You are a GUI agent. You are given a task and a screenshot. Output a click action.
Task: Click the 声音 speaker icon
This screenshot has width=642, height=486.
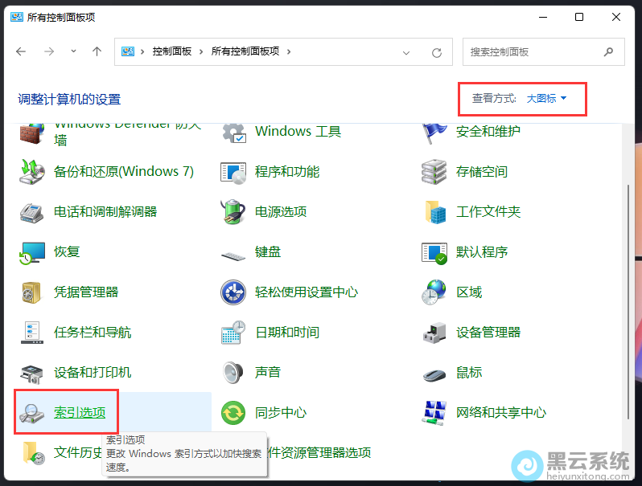pos(233,373)
